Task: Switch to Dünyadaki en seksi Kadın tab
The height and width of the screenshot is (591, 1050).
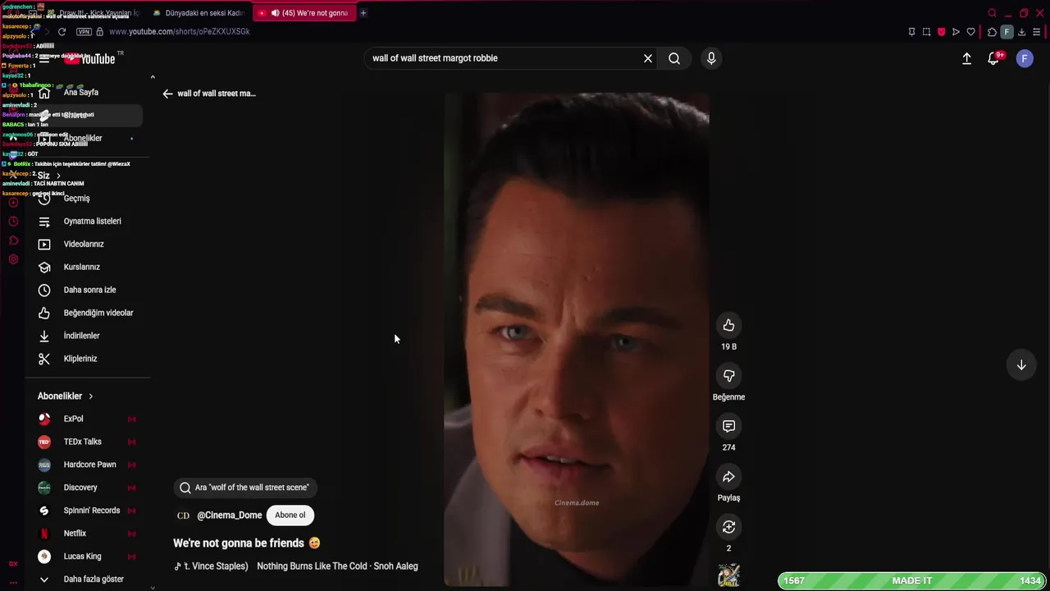Action: pyautogui.click(x=198, y=13)
